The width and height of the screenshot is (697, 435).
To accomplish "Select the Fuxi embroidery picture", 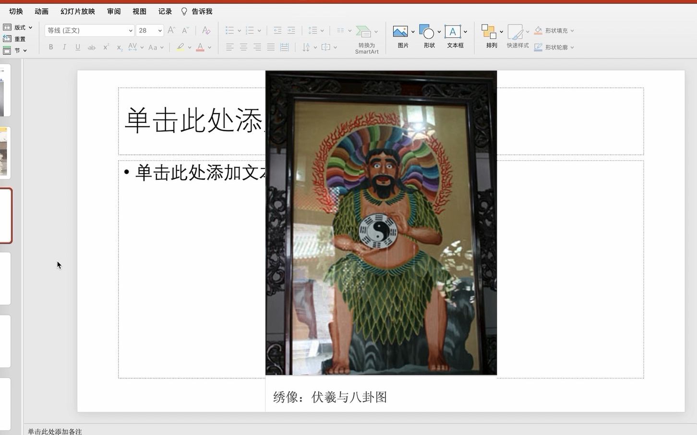I will click(381, 223).
